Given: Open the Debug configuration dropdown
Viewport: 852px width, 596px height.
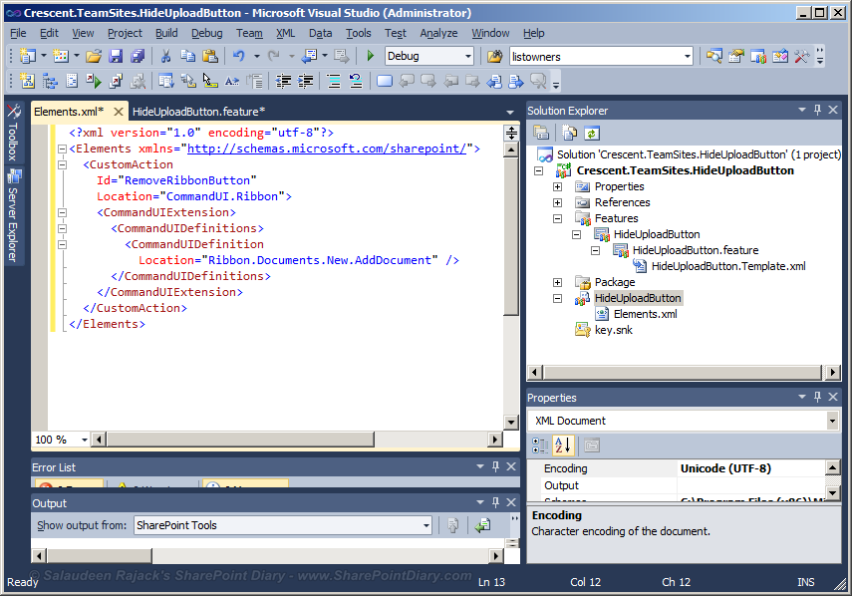Looking at the screenshot, I should [x=467, y=56].
